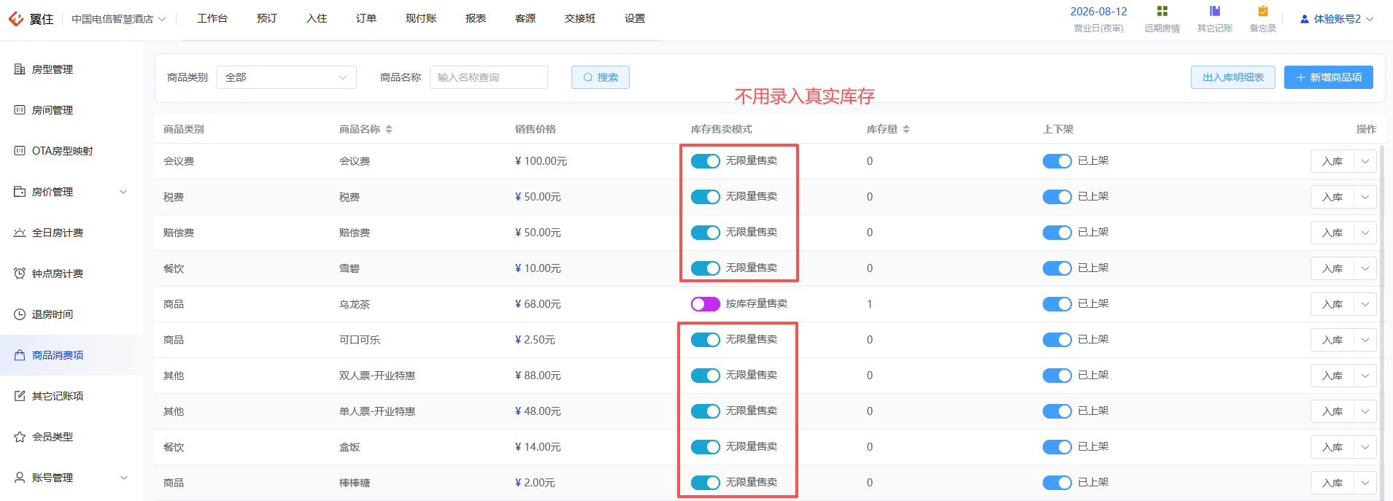Image resolution: width=1393 pixels, height=501 pixels.
Task: Open 设置 top menu
Action: coord(635,18)
